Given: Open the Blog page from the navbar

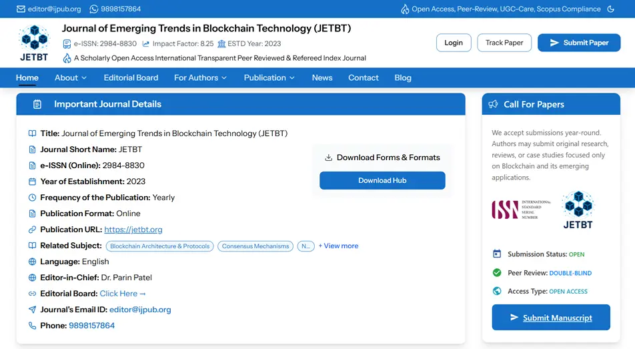Looking at the screenshot, I should (x=403, y=77).
